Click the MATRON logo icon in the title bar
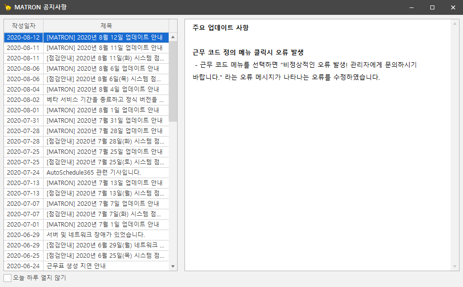This screenshot has width=463, height=287. tap(8, 7)
